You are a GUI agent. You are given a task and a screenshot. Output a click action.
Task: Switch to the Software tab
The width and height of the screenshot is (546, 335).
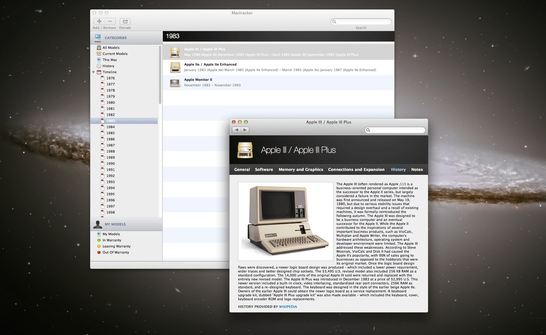point(264,169)
